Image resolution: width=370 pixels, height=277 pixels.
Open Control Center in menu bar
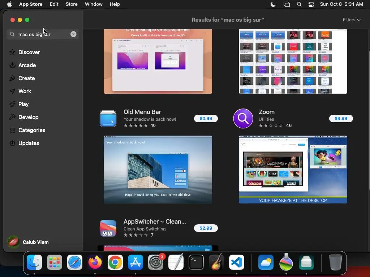point(311,4)
